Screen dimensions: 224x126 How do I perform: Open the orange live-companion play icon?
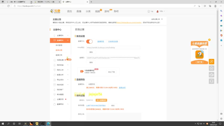[x=211, y=62]
